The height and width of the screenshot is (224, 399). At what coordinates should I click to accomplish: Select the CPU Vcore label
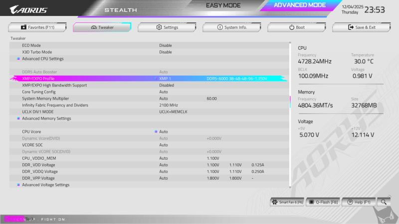tap(31, 132)
